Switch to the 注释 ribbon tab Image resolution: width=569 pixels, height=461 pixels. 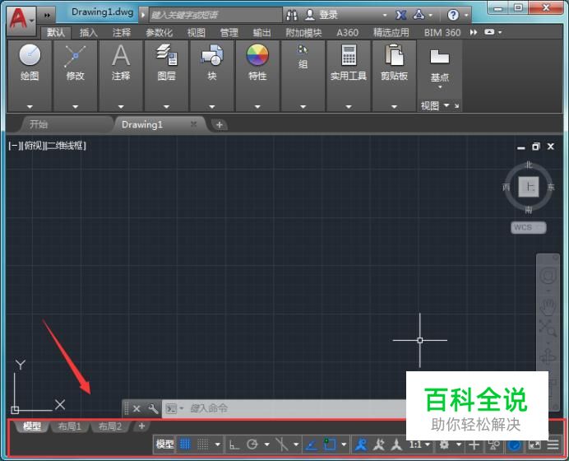pos(121,33)
